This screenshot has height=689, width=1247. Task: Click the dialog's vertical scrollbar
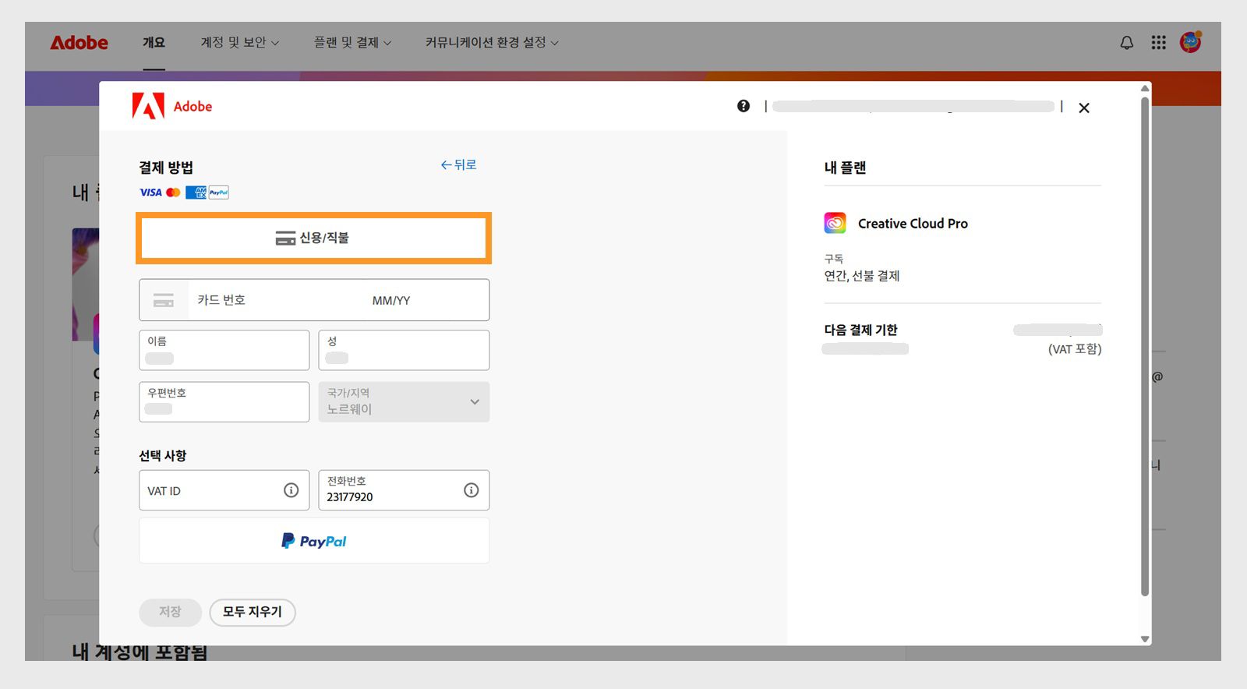(1145, 346)
